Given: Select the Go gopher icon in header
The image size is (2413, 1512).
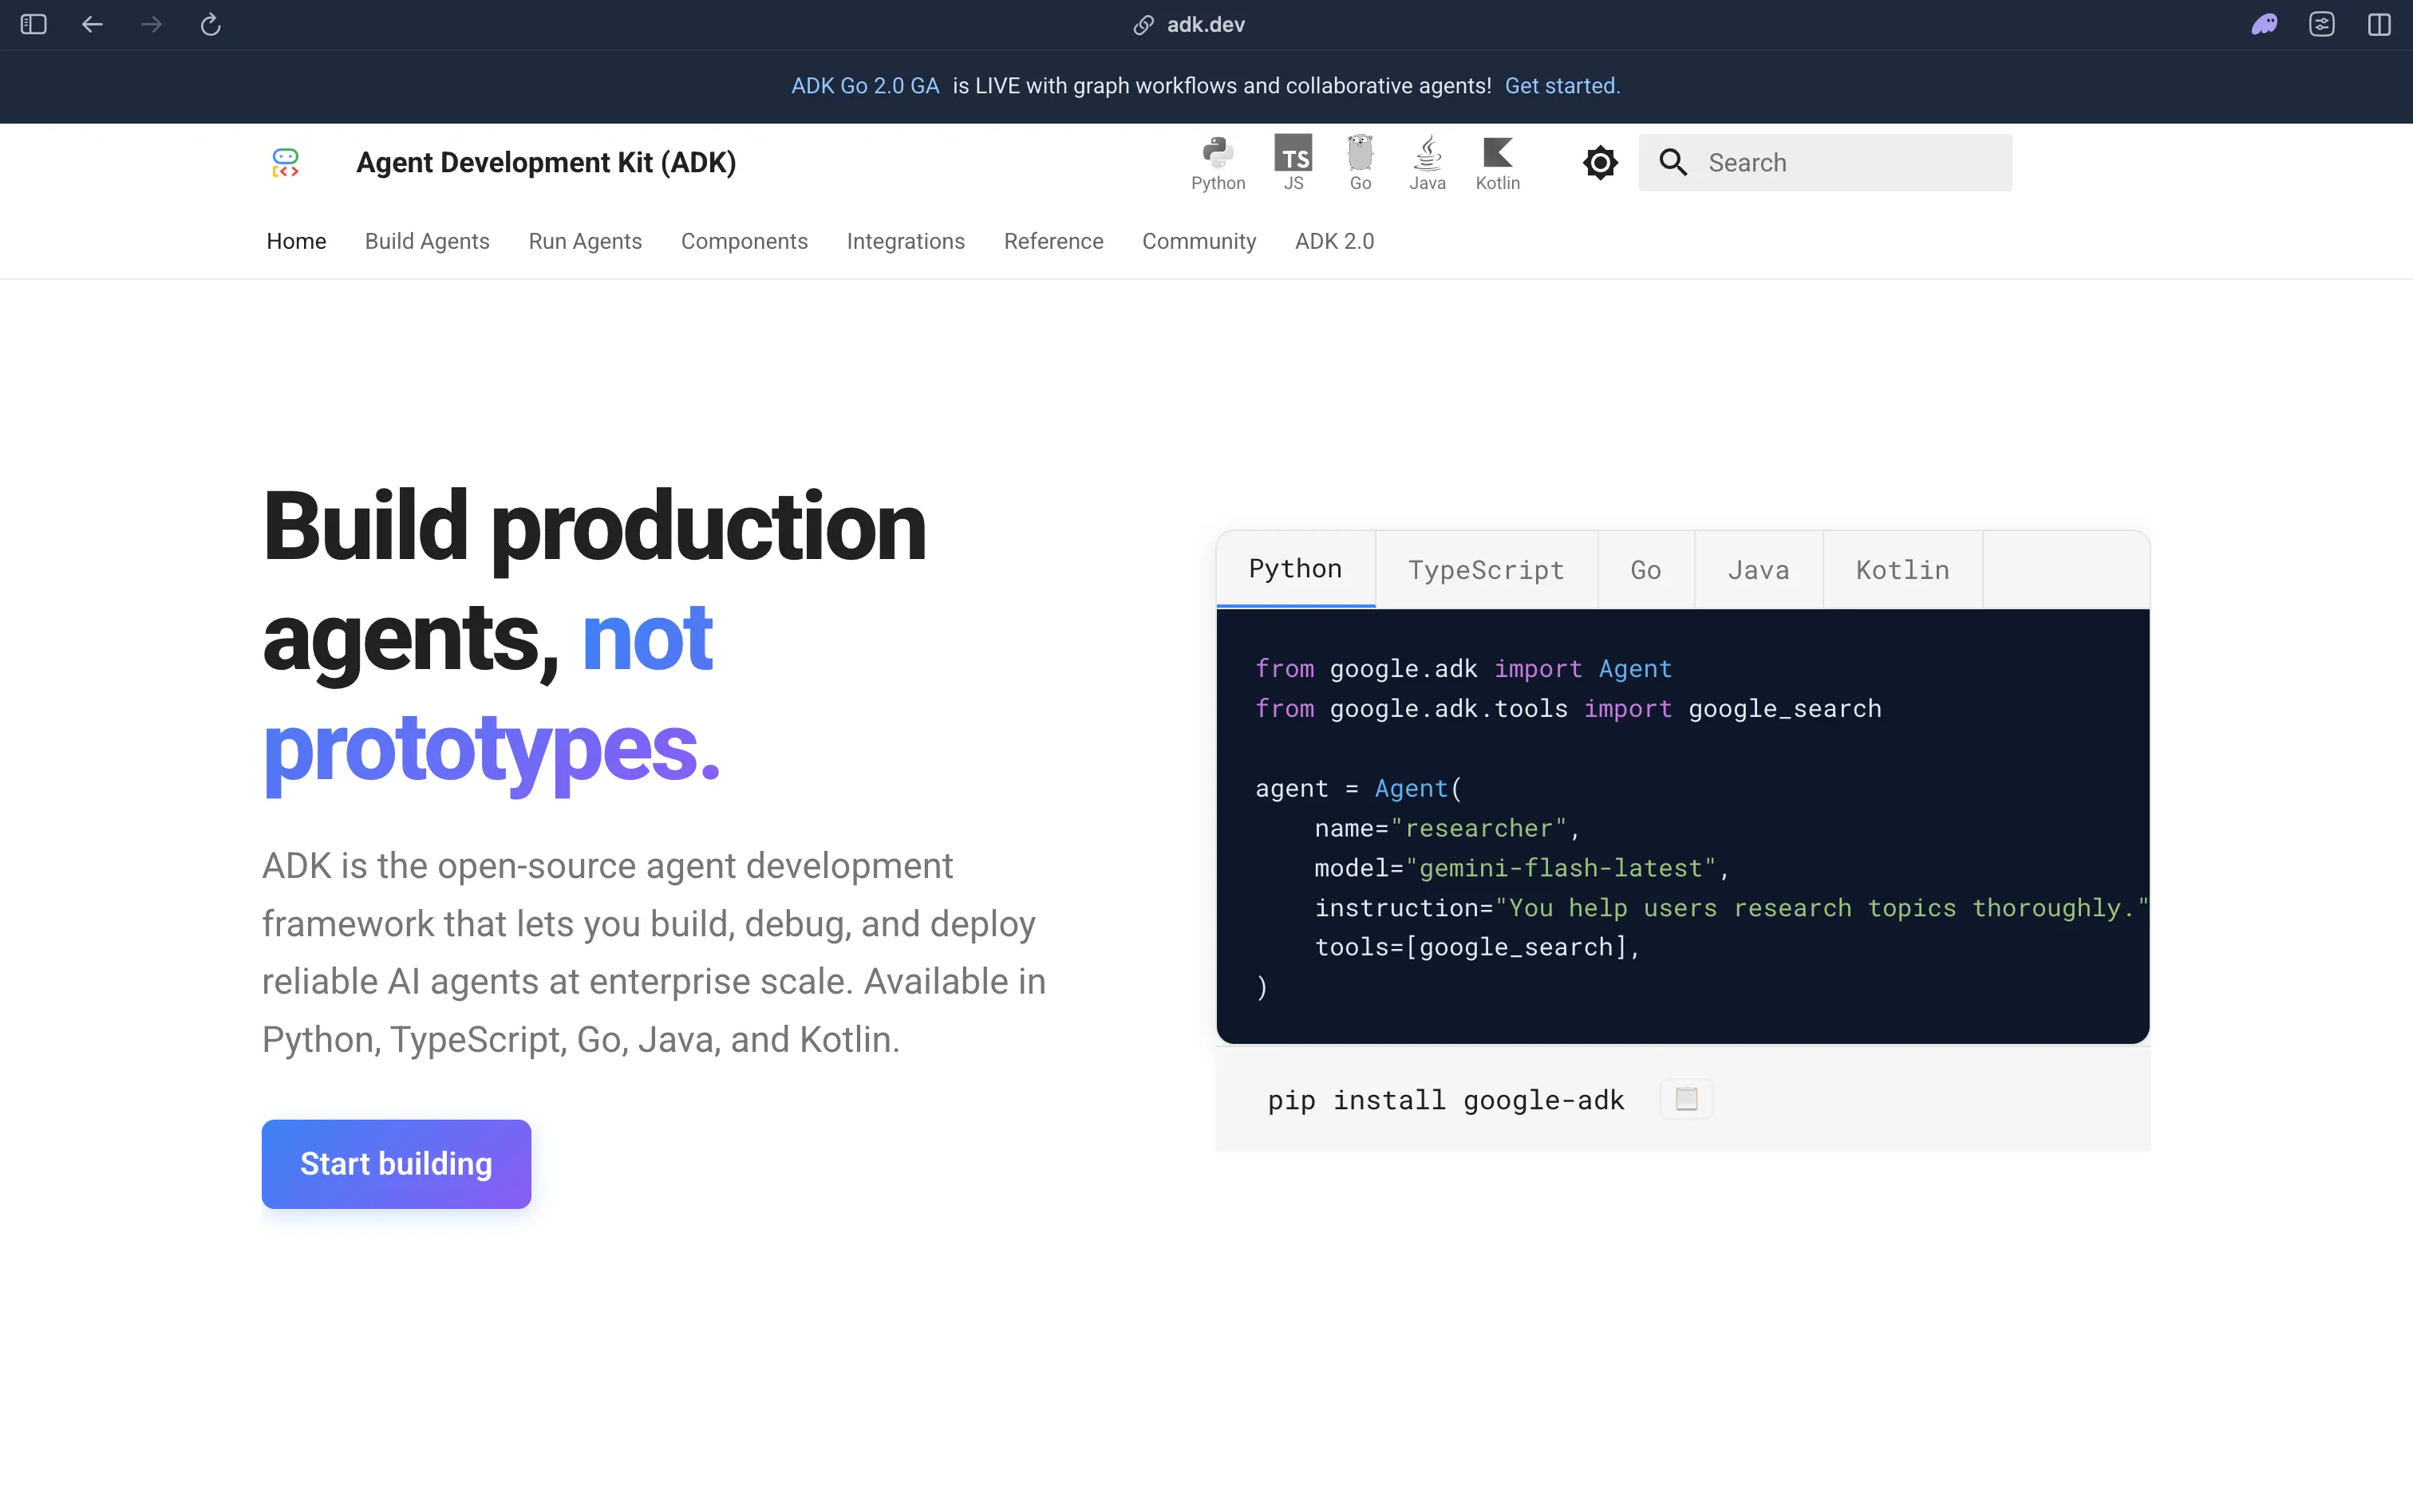Looking at the screenshot, I should click(x=1361, y=163).
